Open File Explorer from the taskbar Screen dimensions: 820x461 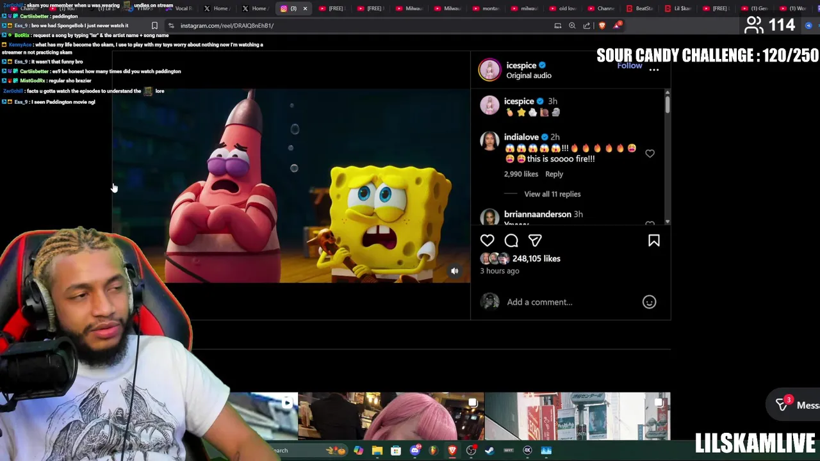(377, 450)
